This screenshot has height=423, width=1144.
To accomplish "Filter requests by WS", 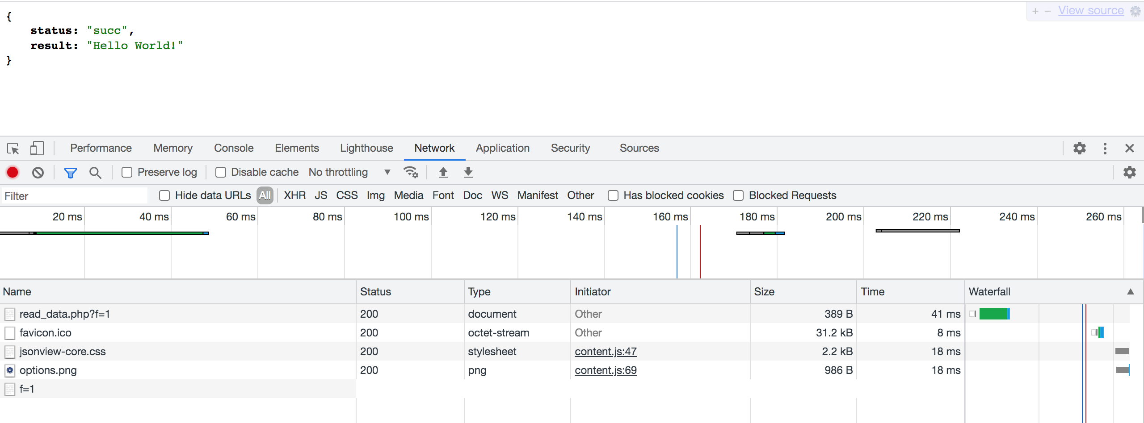I will click(500, 195).
